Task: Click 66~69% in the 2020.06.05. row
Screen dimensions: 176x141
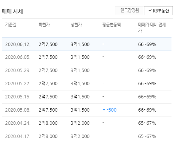Action: 147,57
